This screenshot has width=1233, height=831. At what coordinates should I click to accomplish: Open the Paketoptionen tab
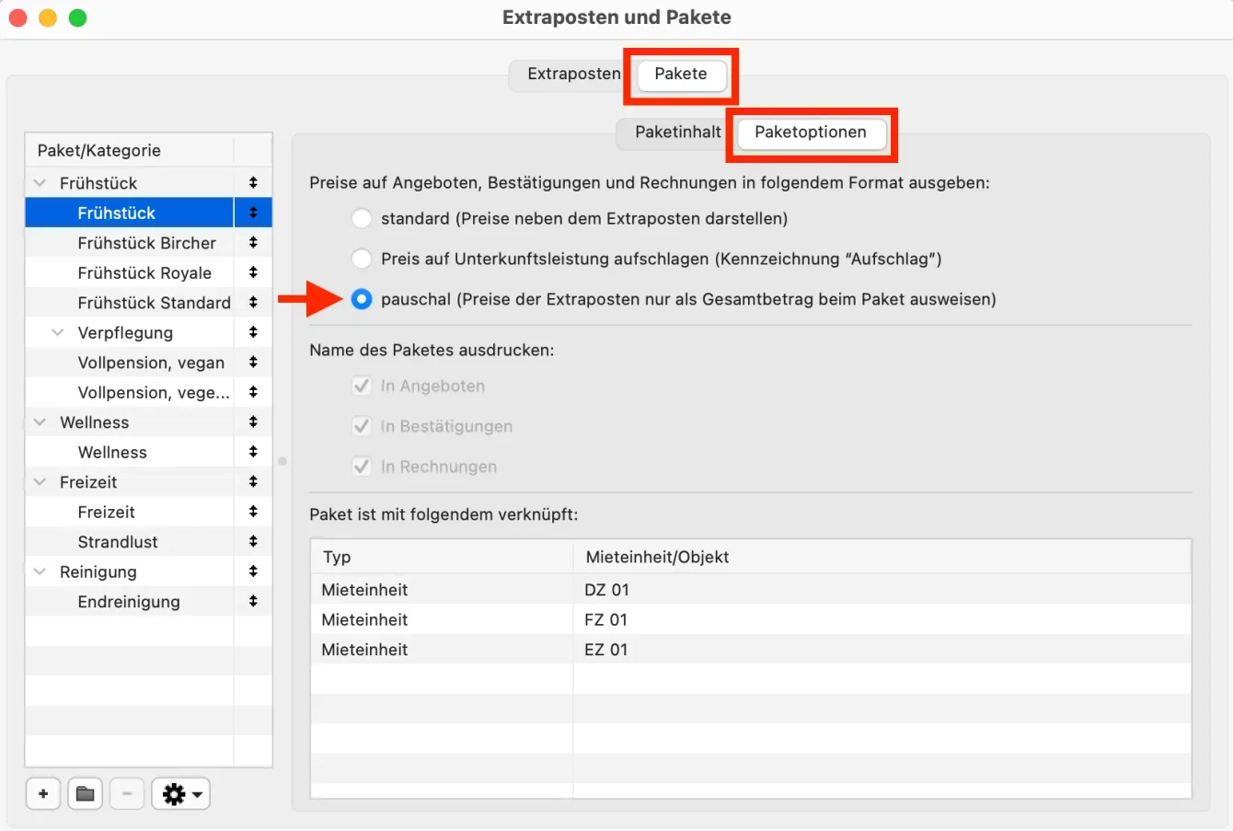(x=811, y=132)
